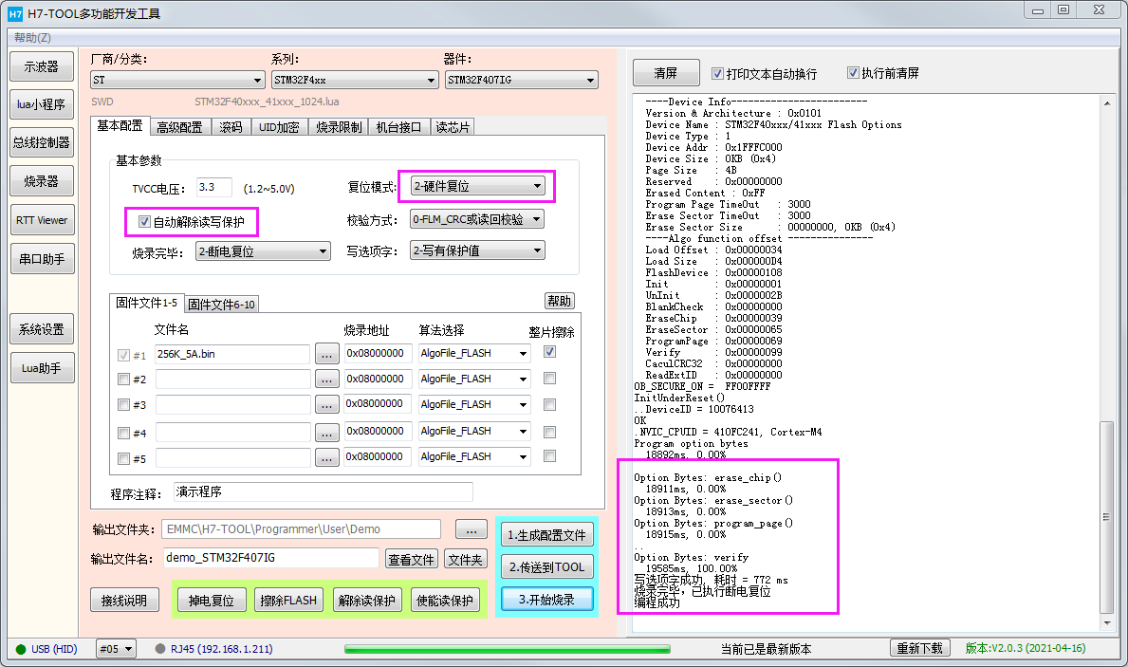Click the 2.传送到TOOL button
The height and width of the screenshot is (667, 1128).
547,567
